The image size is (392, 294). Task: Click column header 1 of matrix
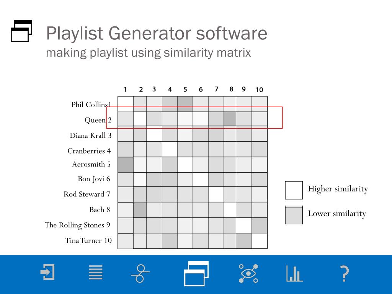125,90
